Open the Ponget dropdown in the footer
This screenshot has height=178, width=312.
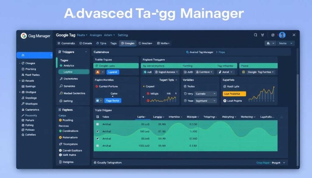(x=278, y=163)
